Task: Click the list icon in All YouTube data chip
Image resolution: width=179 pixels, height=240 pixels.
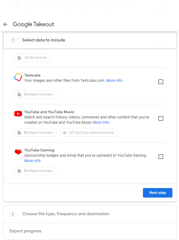Action: (64, 133)
